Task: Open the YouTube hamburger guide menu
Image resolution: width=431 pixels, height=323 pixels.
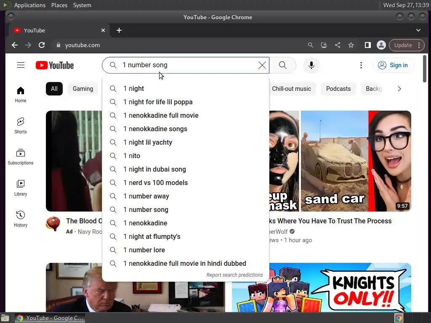Action: point(21,65)
